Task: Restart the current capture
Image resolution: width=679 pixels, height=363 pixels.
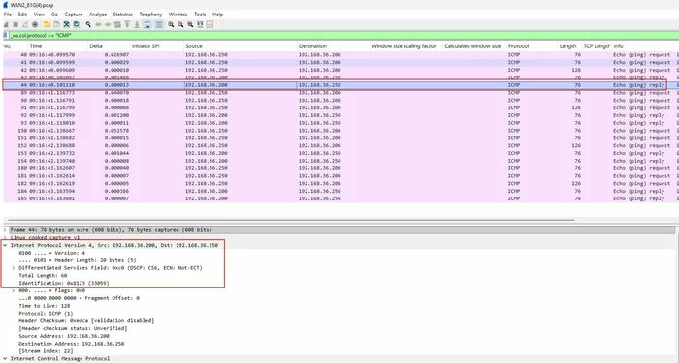Action: click(25, 24)
